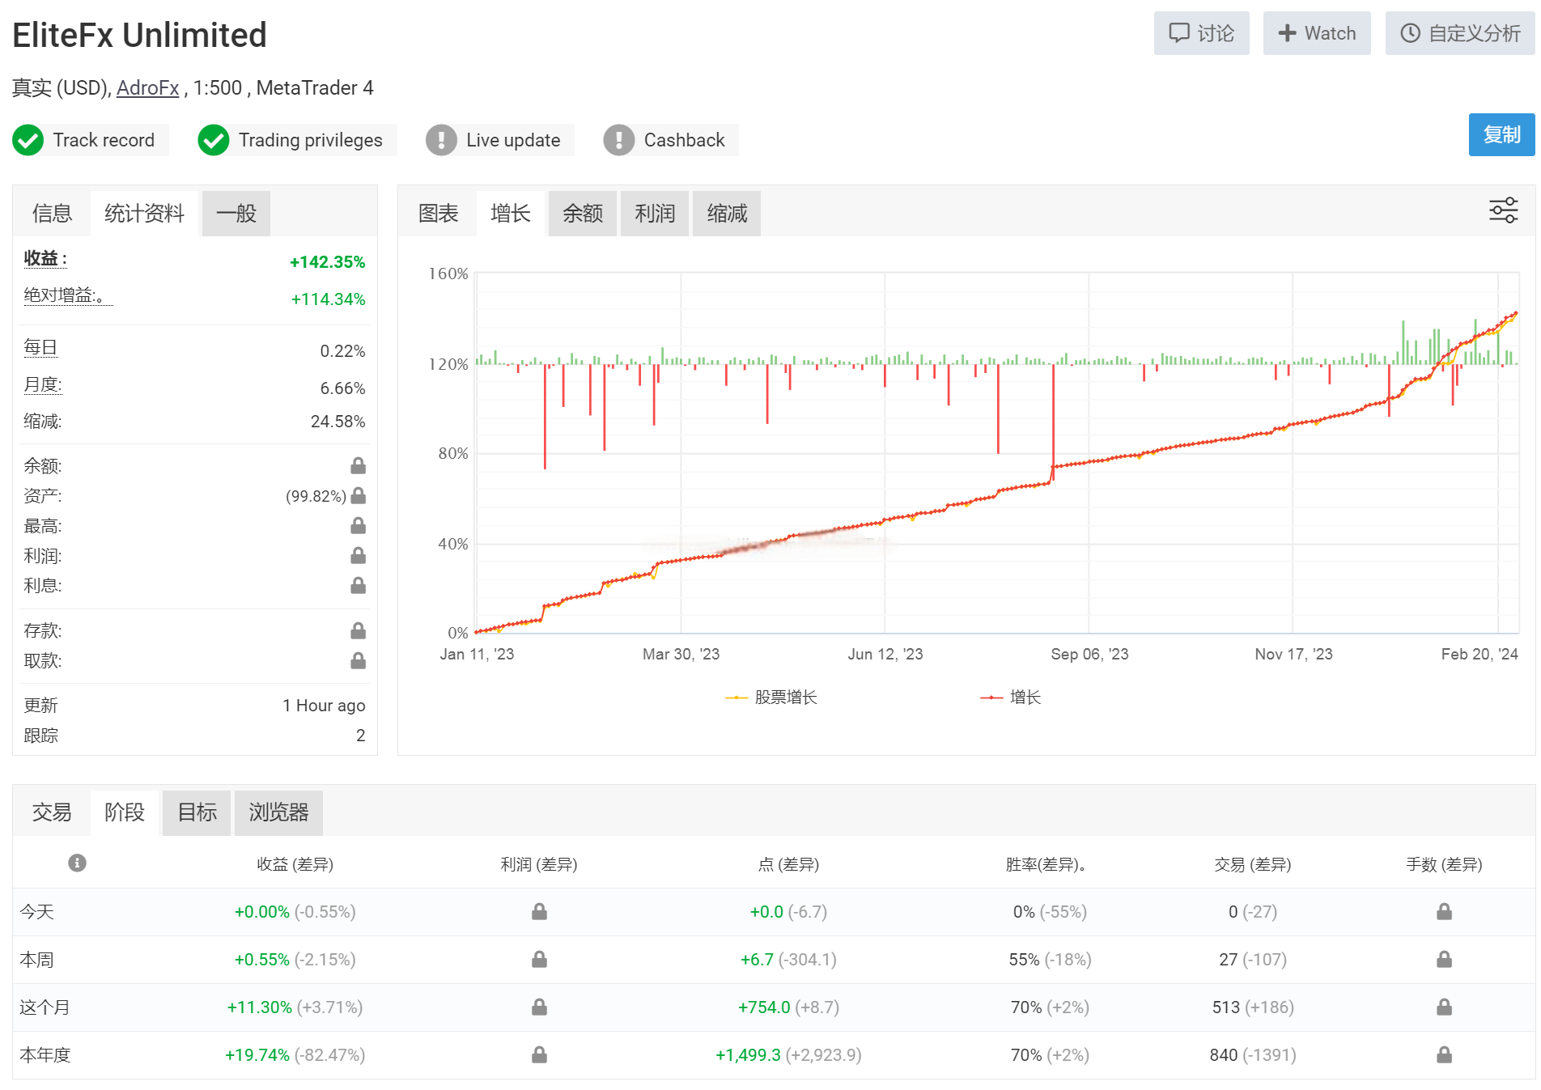Screen dimensions: 1541x1090
Task: Click the info icon in periods table
Action: pyautogui.click(x=77, y=863)
